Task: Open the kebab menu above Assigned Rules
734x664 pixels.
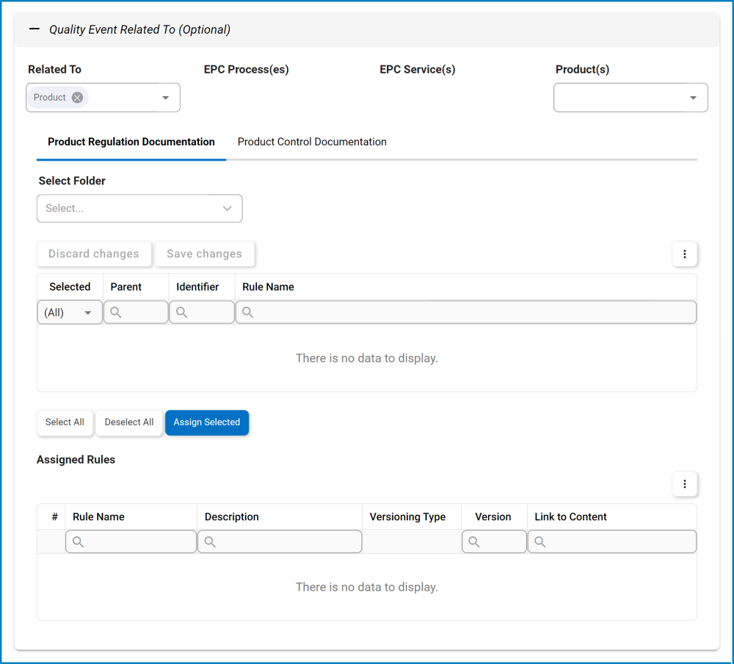Action: point(684,484)
